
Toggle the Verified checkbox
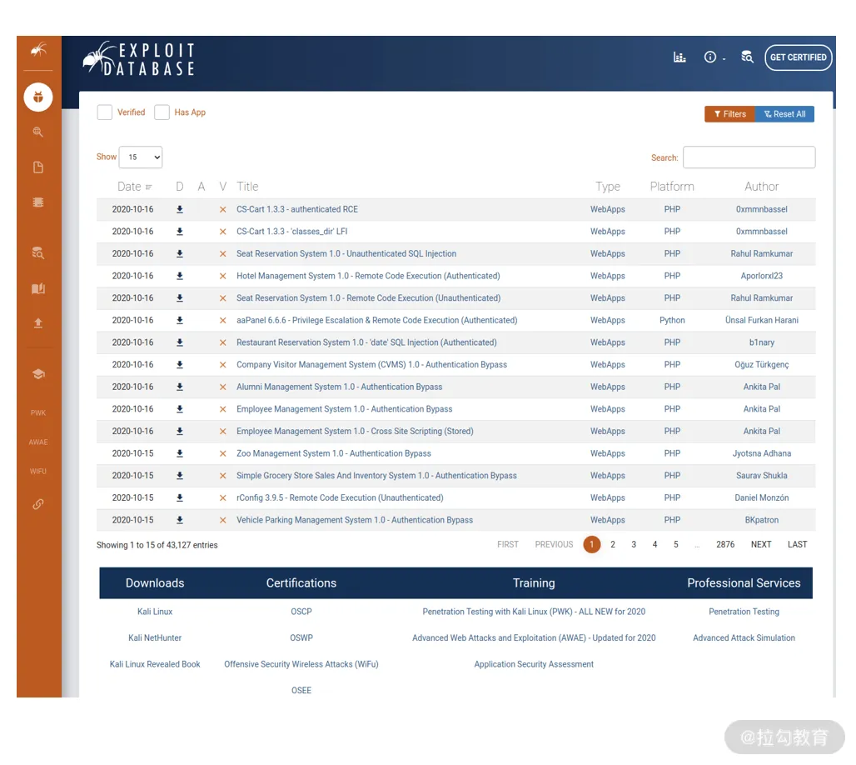pyautogui.click(x=105, y=112)
